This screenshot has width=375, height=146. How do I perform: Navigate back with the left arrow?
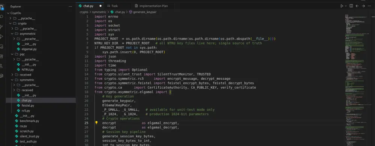point(357,6)
